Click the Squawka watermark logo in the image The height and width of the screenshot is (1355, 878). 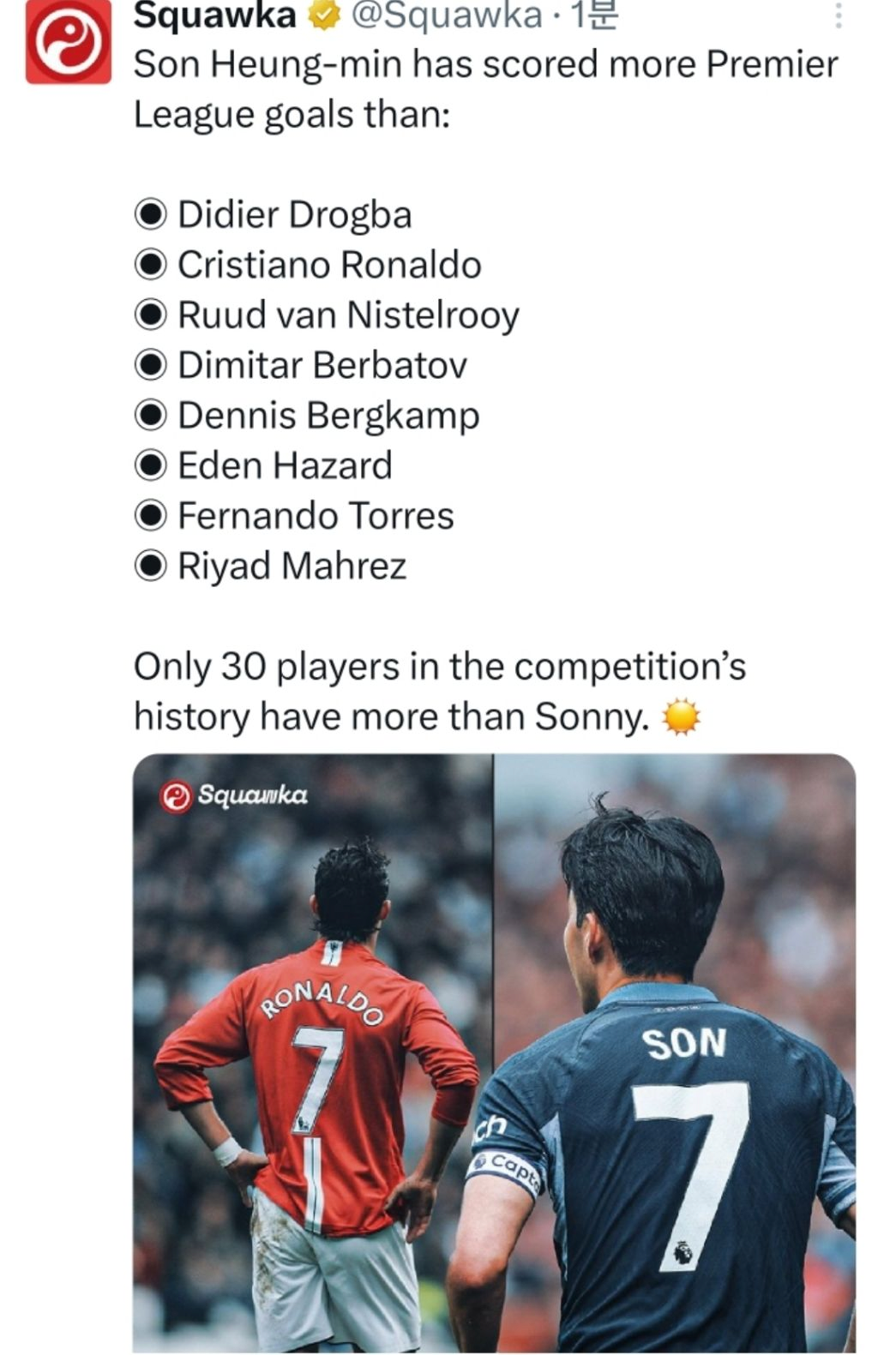[234, 795]
